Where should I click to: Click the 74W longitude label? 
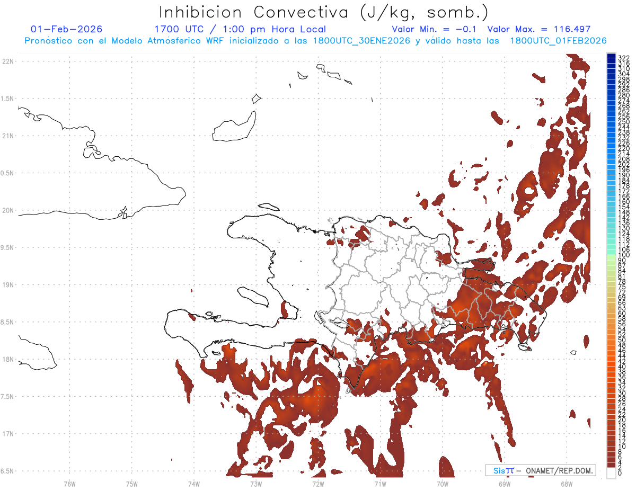(194, 483)
